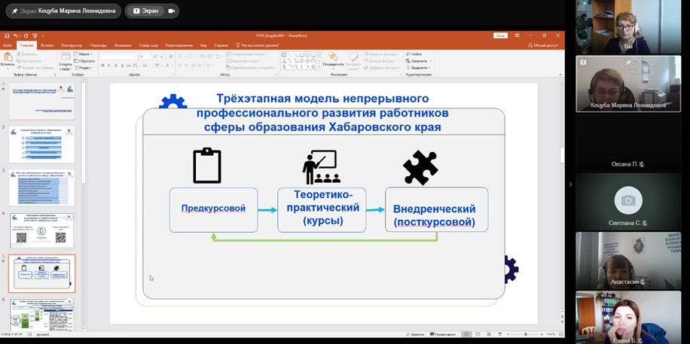
Task: Open the Заметки notes pane
Action: tap(414, 334)
